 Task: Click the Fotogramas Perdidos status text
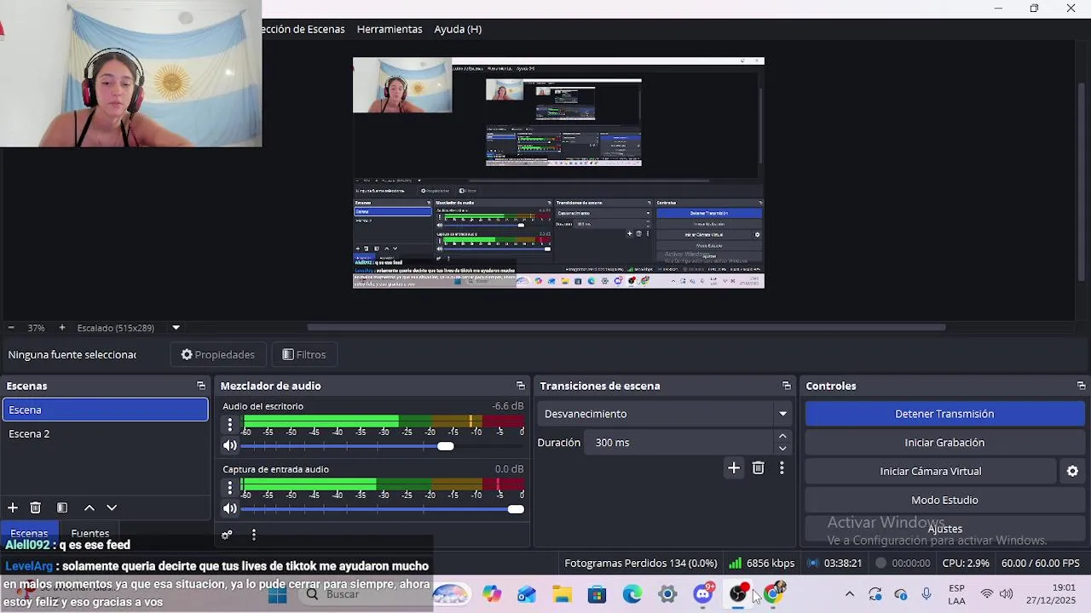[x=640, y=563]
